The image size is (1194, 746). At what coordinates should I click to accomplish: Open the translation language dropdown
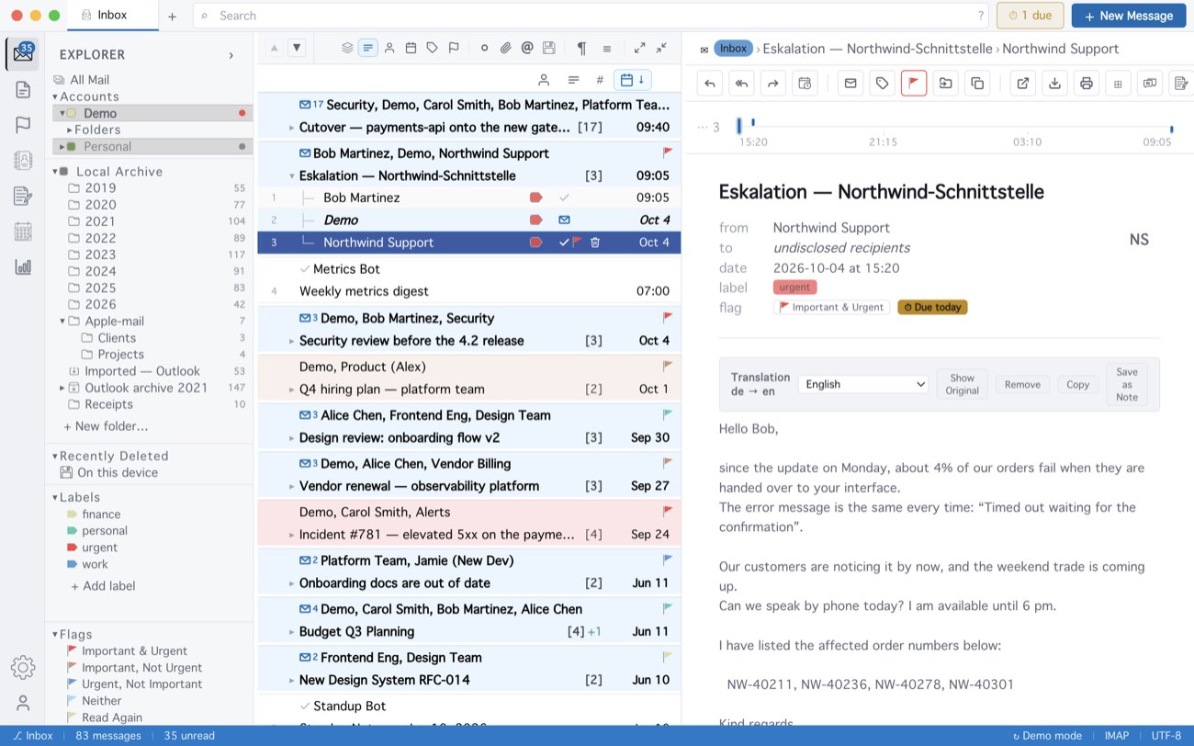(x=863, y=384)
